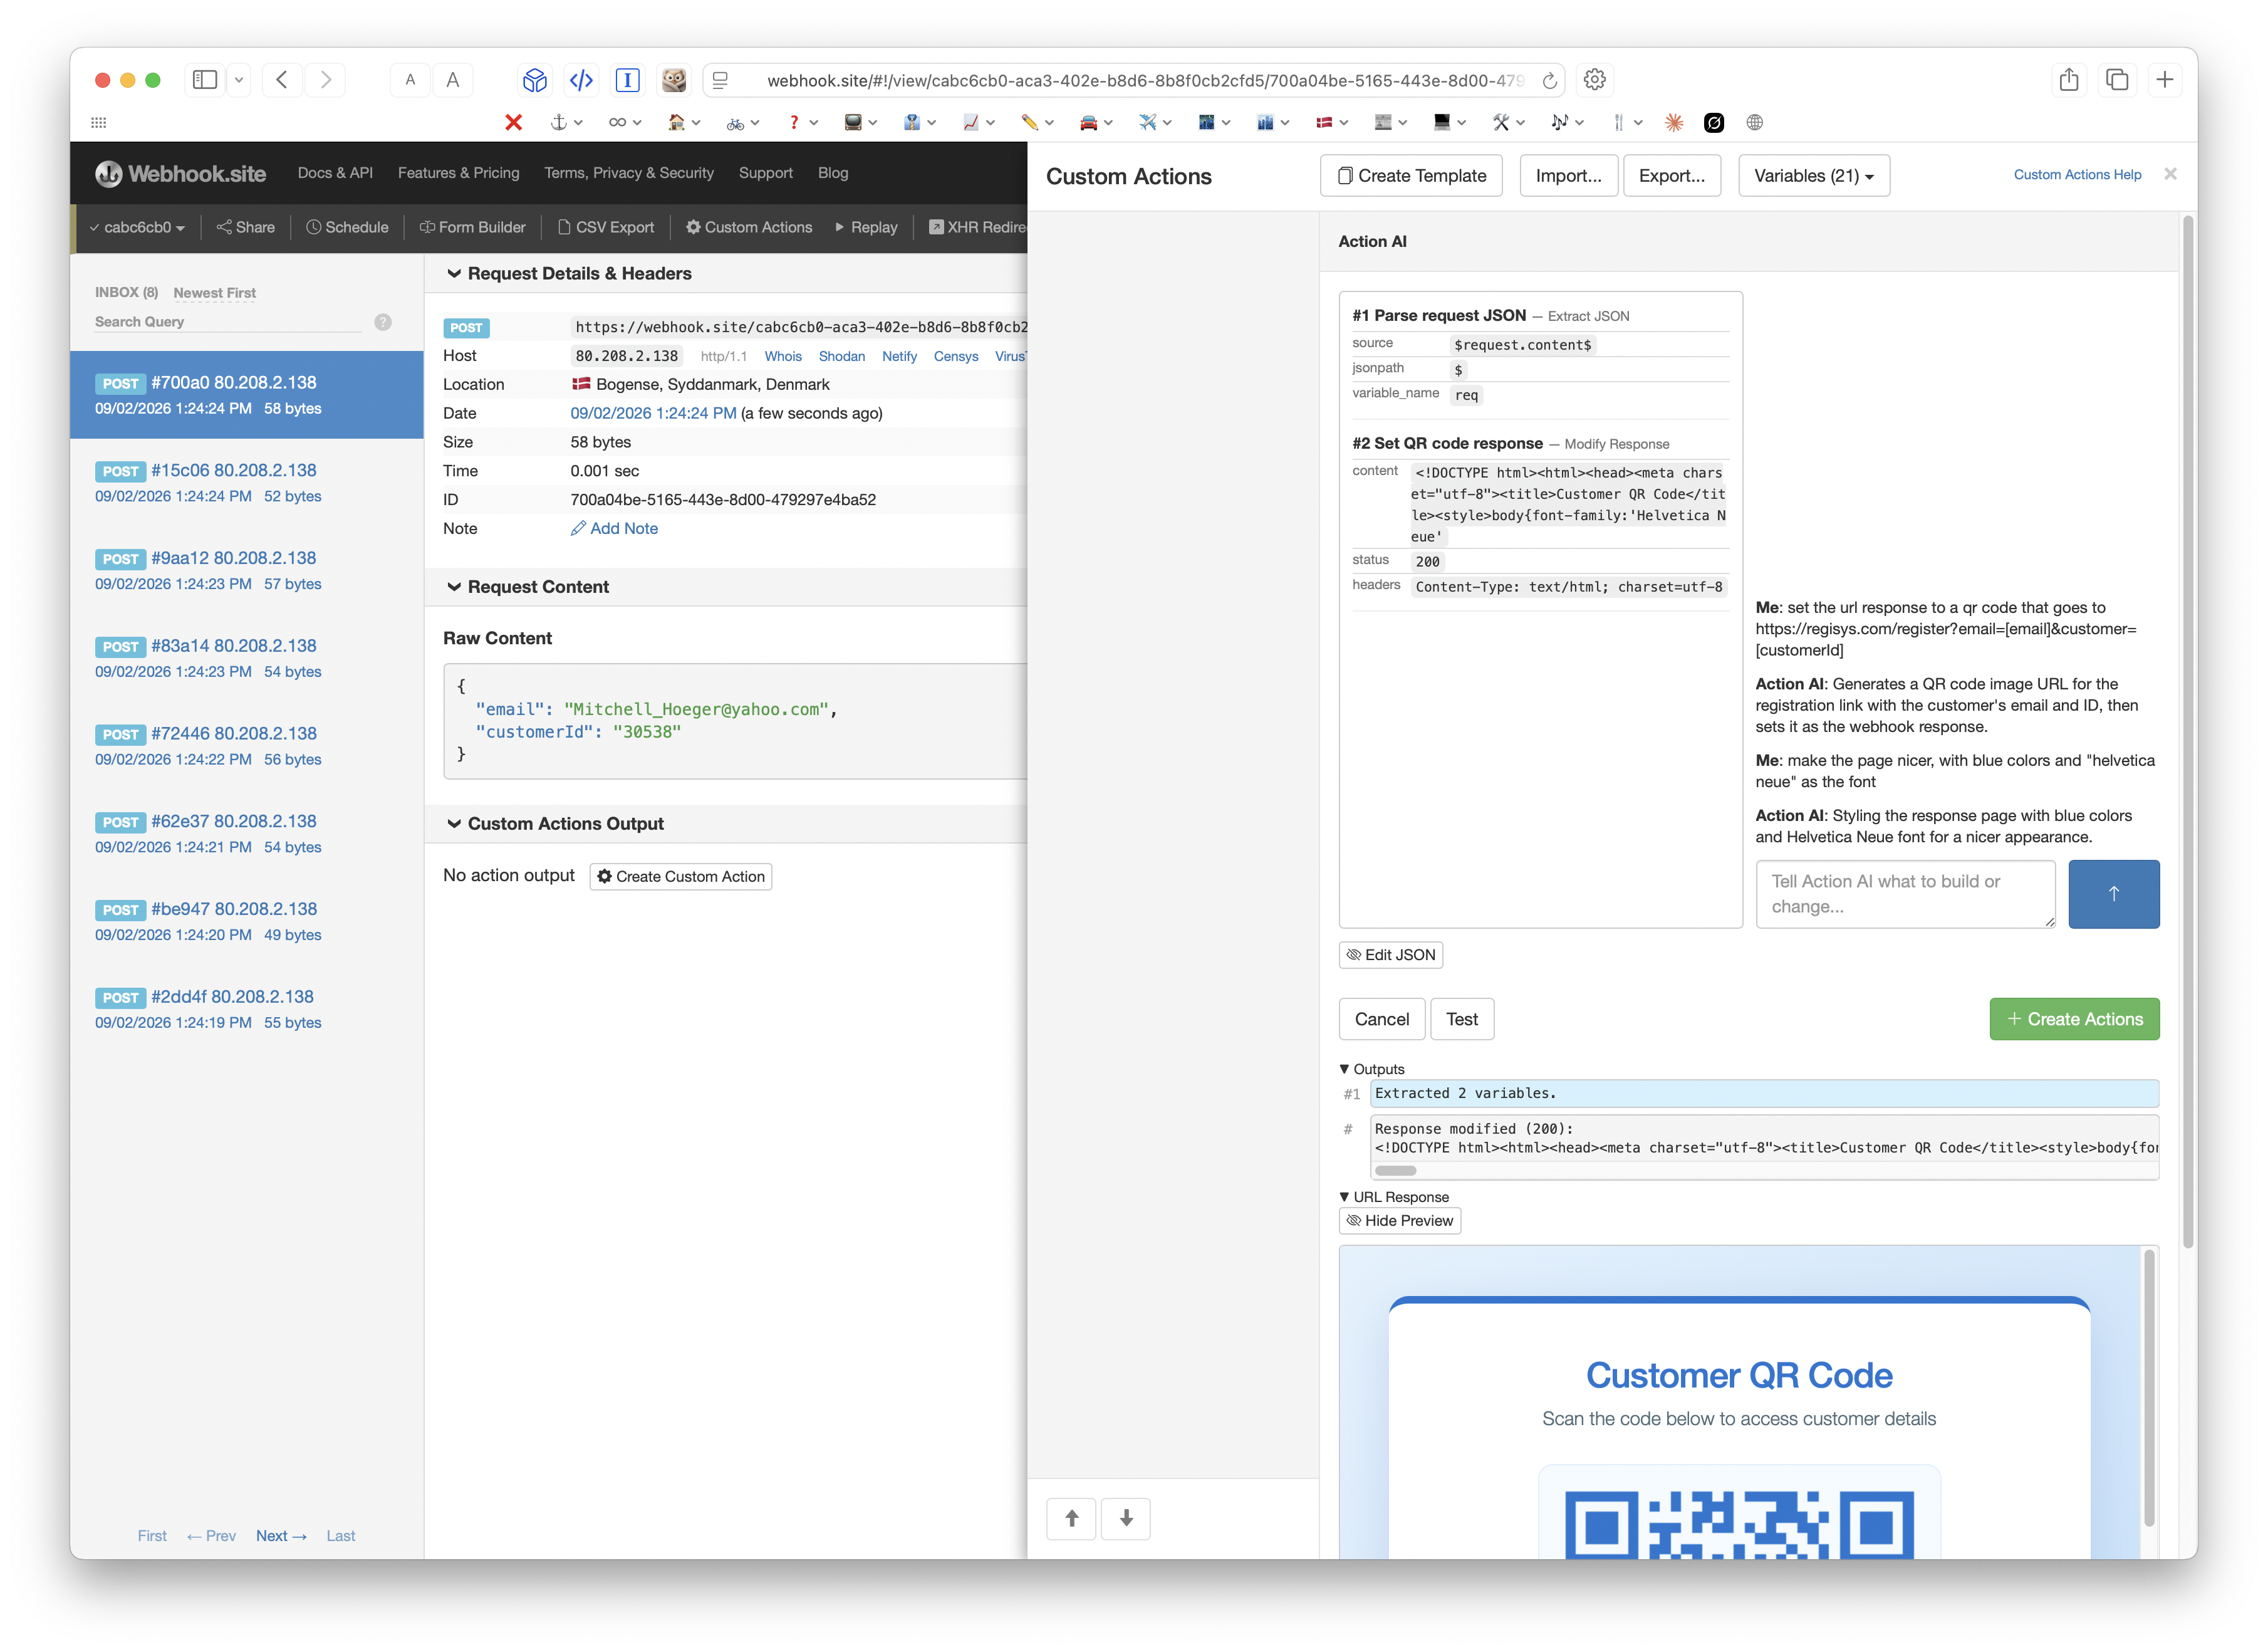Open the anchor bookmark folder
The image size is (2268, 1652).
566,122
